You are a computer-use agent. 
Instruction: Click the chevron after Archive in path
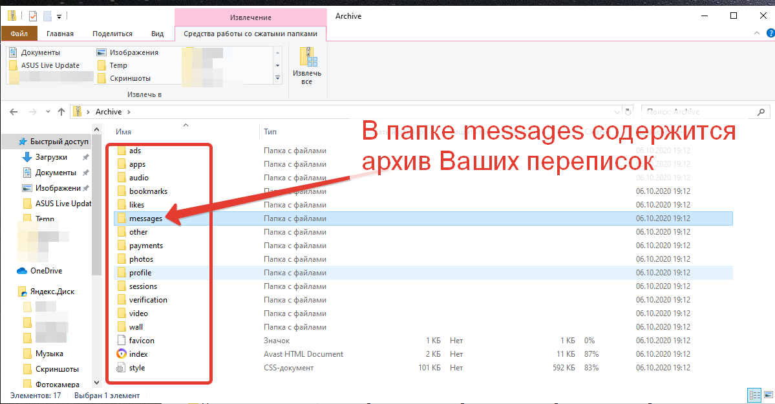point(129,112)
